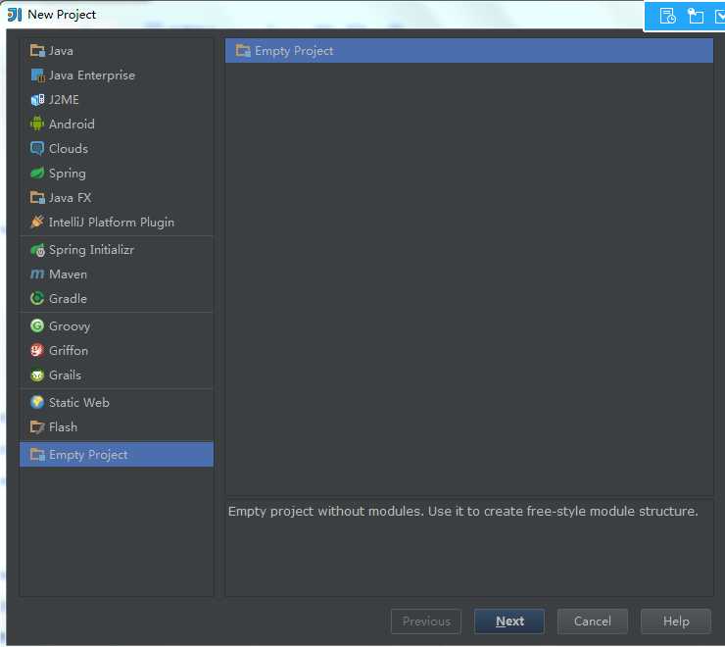Select Gradle project type
725x647 pixels.
click(x=117, y=299)
